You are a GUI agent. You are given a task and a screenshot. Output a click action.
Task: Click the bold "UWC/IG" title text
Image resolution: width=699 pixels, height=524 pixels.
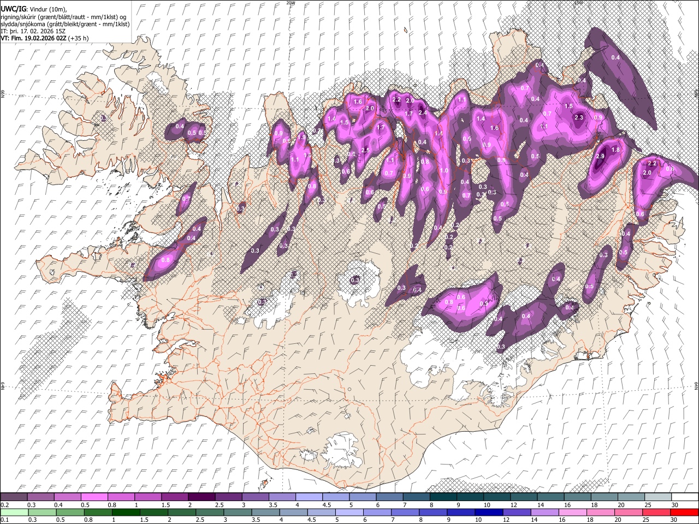pyautogui.click(x=13, y=9)
